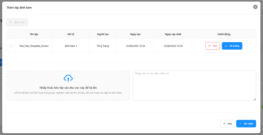Click the Mô tả column header
The width and height of the screenshot is (263, 135).
71,34
